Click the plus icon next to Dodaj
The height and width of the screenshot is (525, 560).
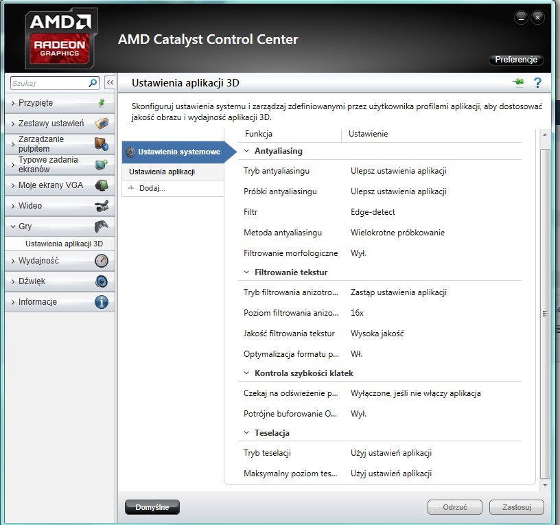tap(131, 188)
